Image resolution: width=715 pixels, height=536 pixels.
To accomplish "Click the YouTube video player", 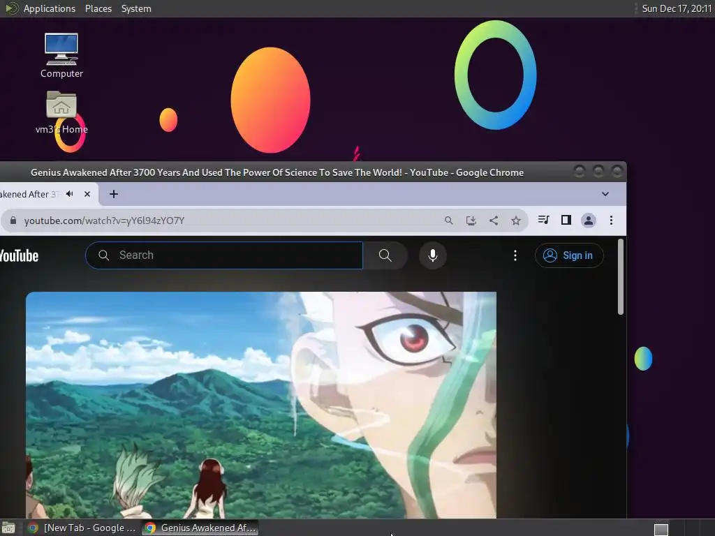I will click(261, 405).
